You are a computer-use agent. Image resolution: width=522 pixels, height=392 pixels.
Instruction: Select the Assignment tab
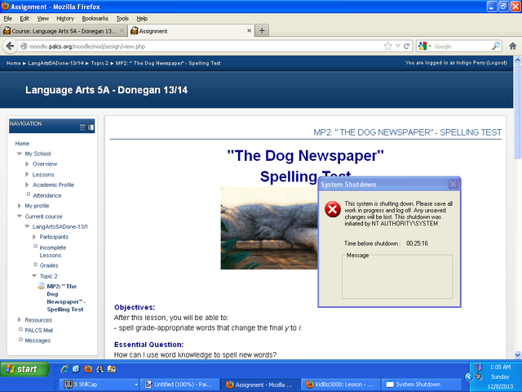[x=192, y=31]
